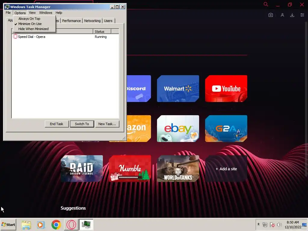
Task: Open File Explorer from the taskbar
Action: [x=26, y=225]
